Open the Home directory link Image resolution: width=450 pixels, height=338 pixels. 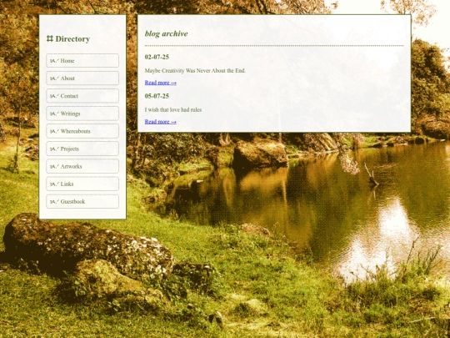(82, 61)
